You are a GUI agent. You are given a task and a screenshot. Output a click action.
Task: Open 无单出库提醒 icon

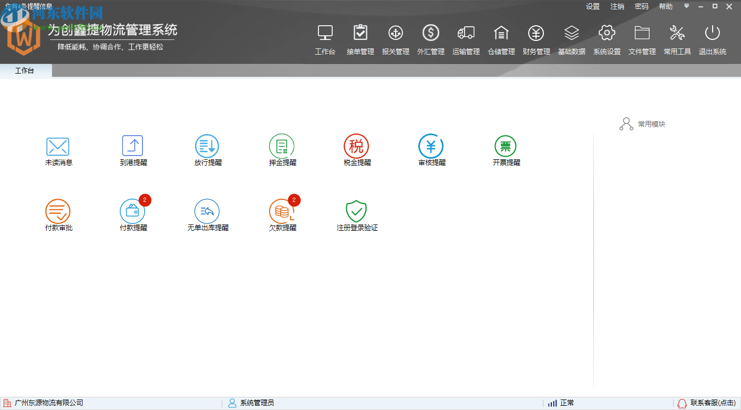[208, 211]
